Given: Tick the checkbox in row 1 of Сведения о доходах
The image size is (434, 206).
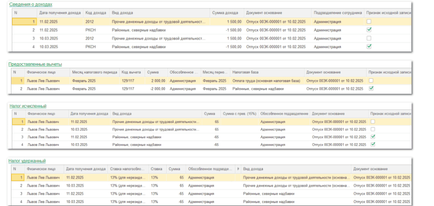Looking at the screenshot, I should click(x=369, y=22).
